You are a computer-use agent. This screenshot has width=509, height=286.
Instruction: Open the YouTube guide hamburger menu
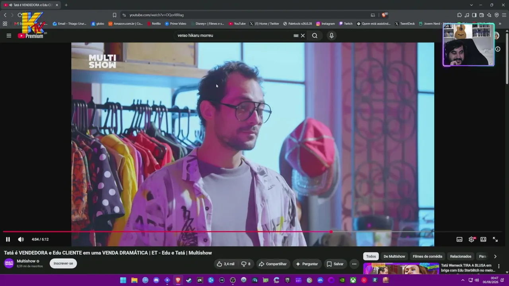[x=9, y=35]
